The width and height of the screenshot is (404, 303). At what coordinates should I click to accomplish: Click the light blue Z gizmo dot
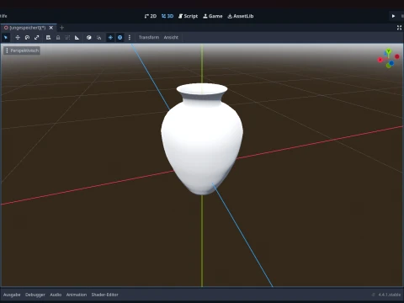(385, 53)
